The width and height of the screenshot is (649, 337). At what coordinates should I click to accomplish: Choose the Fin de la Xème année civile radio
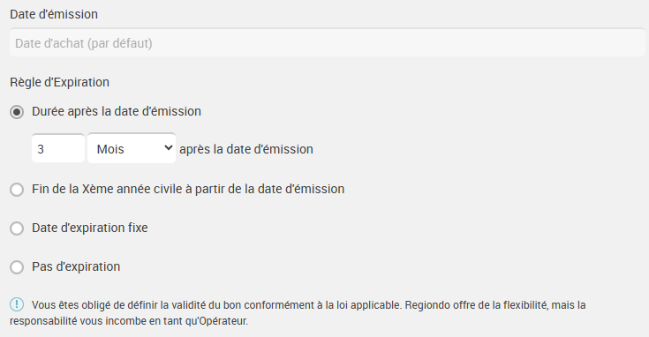pos(17,190)
